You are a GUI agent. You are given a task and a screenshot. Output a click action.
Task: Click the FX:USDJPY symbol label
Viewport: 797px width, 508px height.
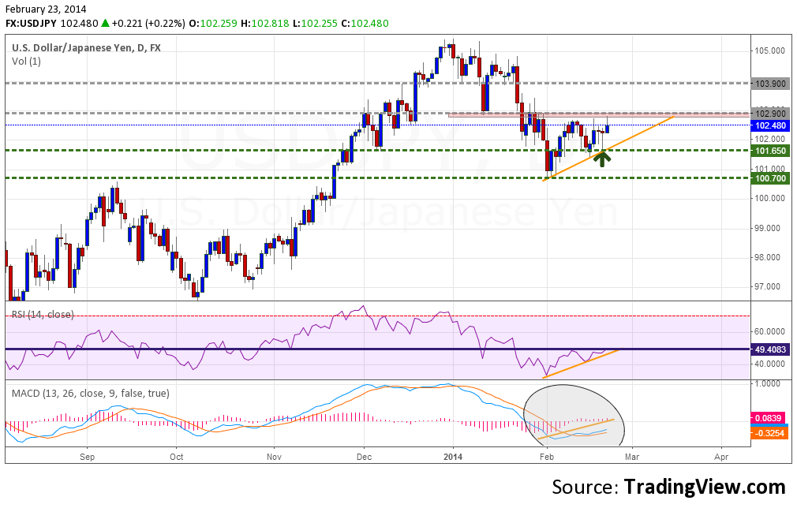coord(32,24)
